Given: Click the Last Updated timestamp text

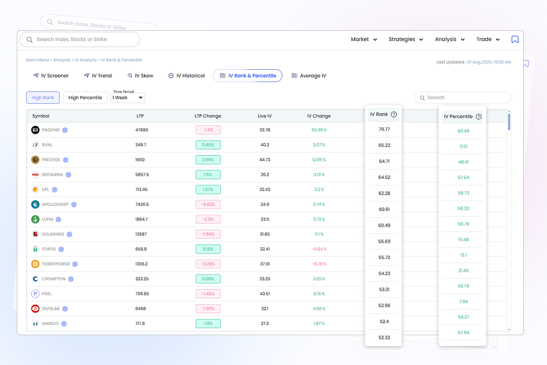Looking at the screenshot, I should (x=474, y=62).
